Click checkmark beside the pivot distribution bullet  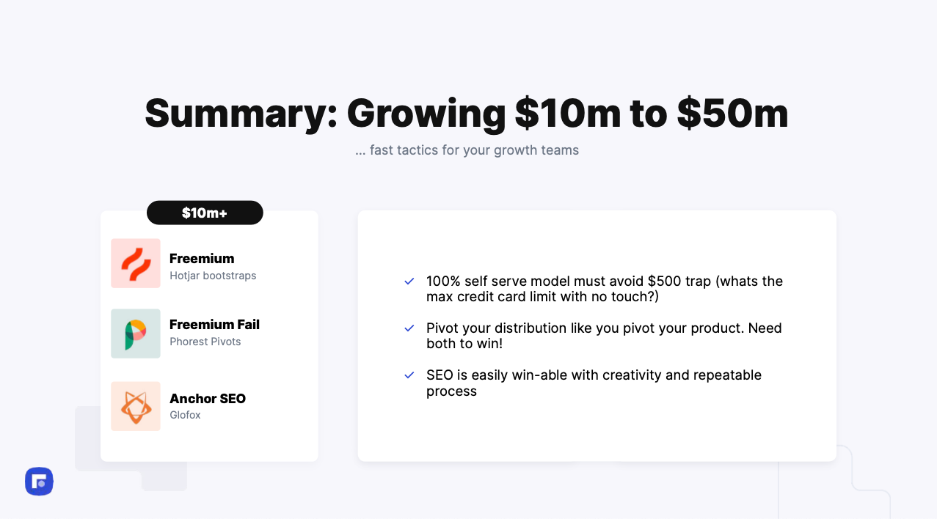(x=409, y=328)
